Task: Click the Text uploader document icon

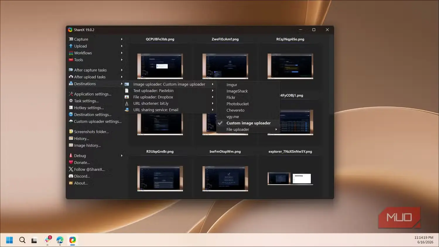Action: click(x=127, y=91)
